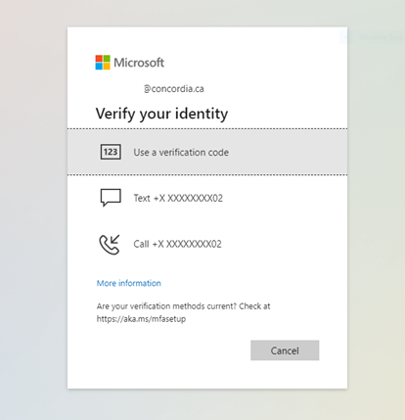Click the https://aka.ms/mfasetup text
The image size is (405, 420).
pos(141,319)
